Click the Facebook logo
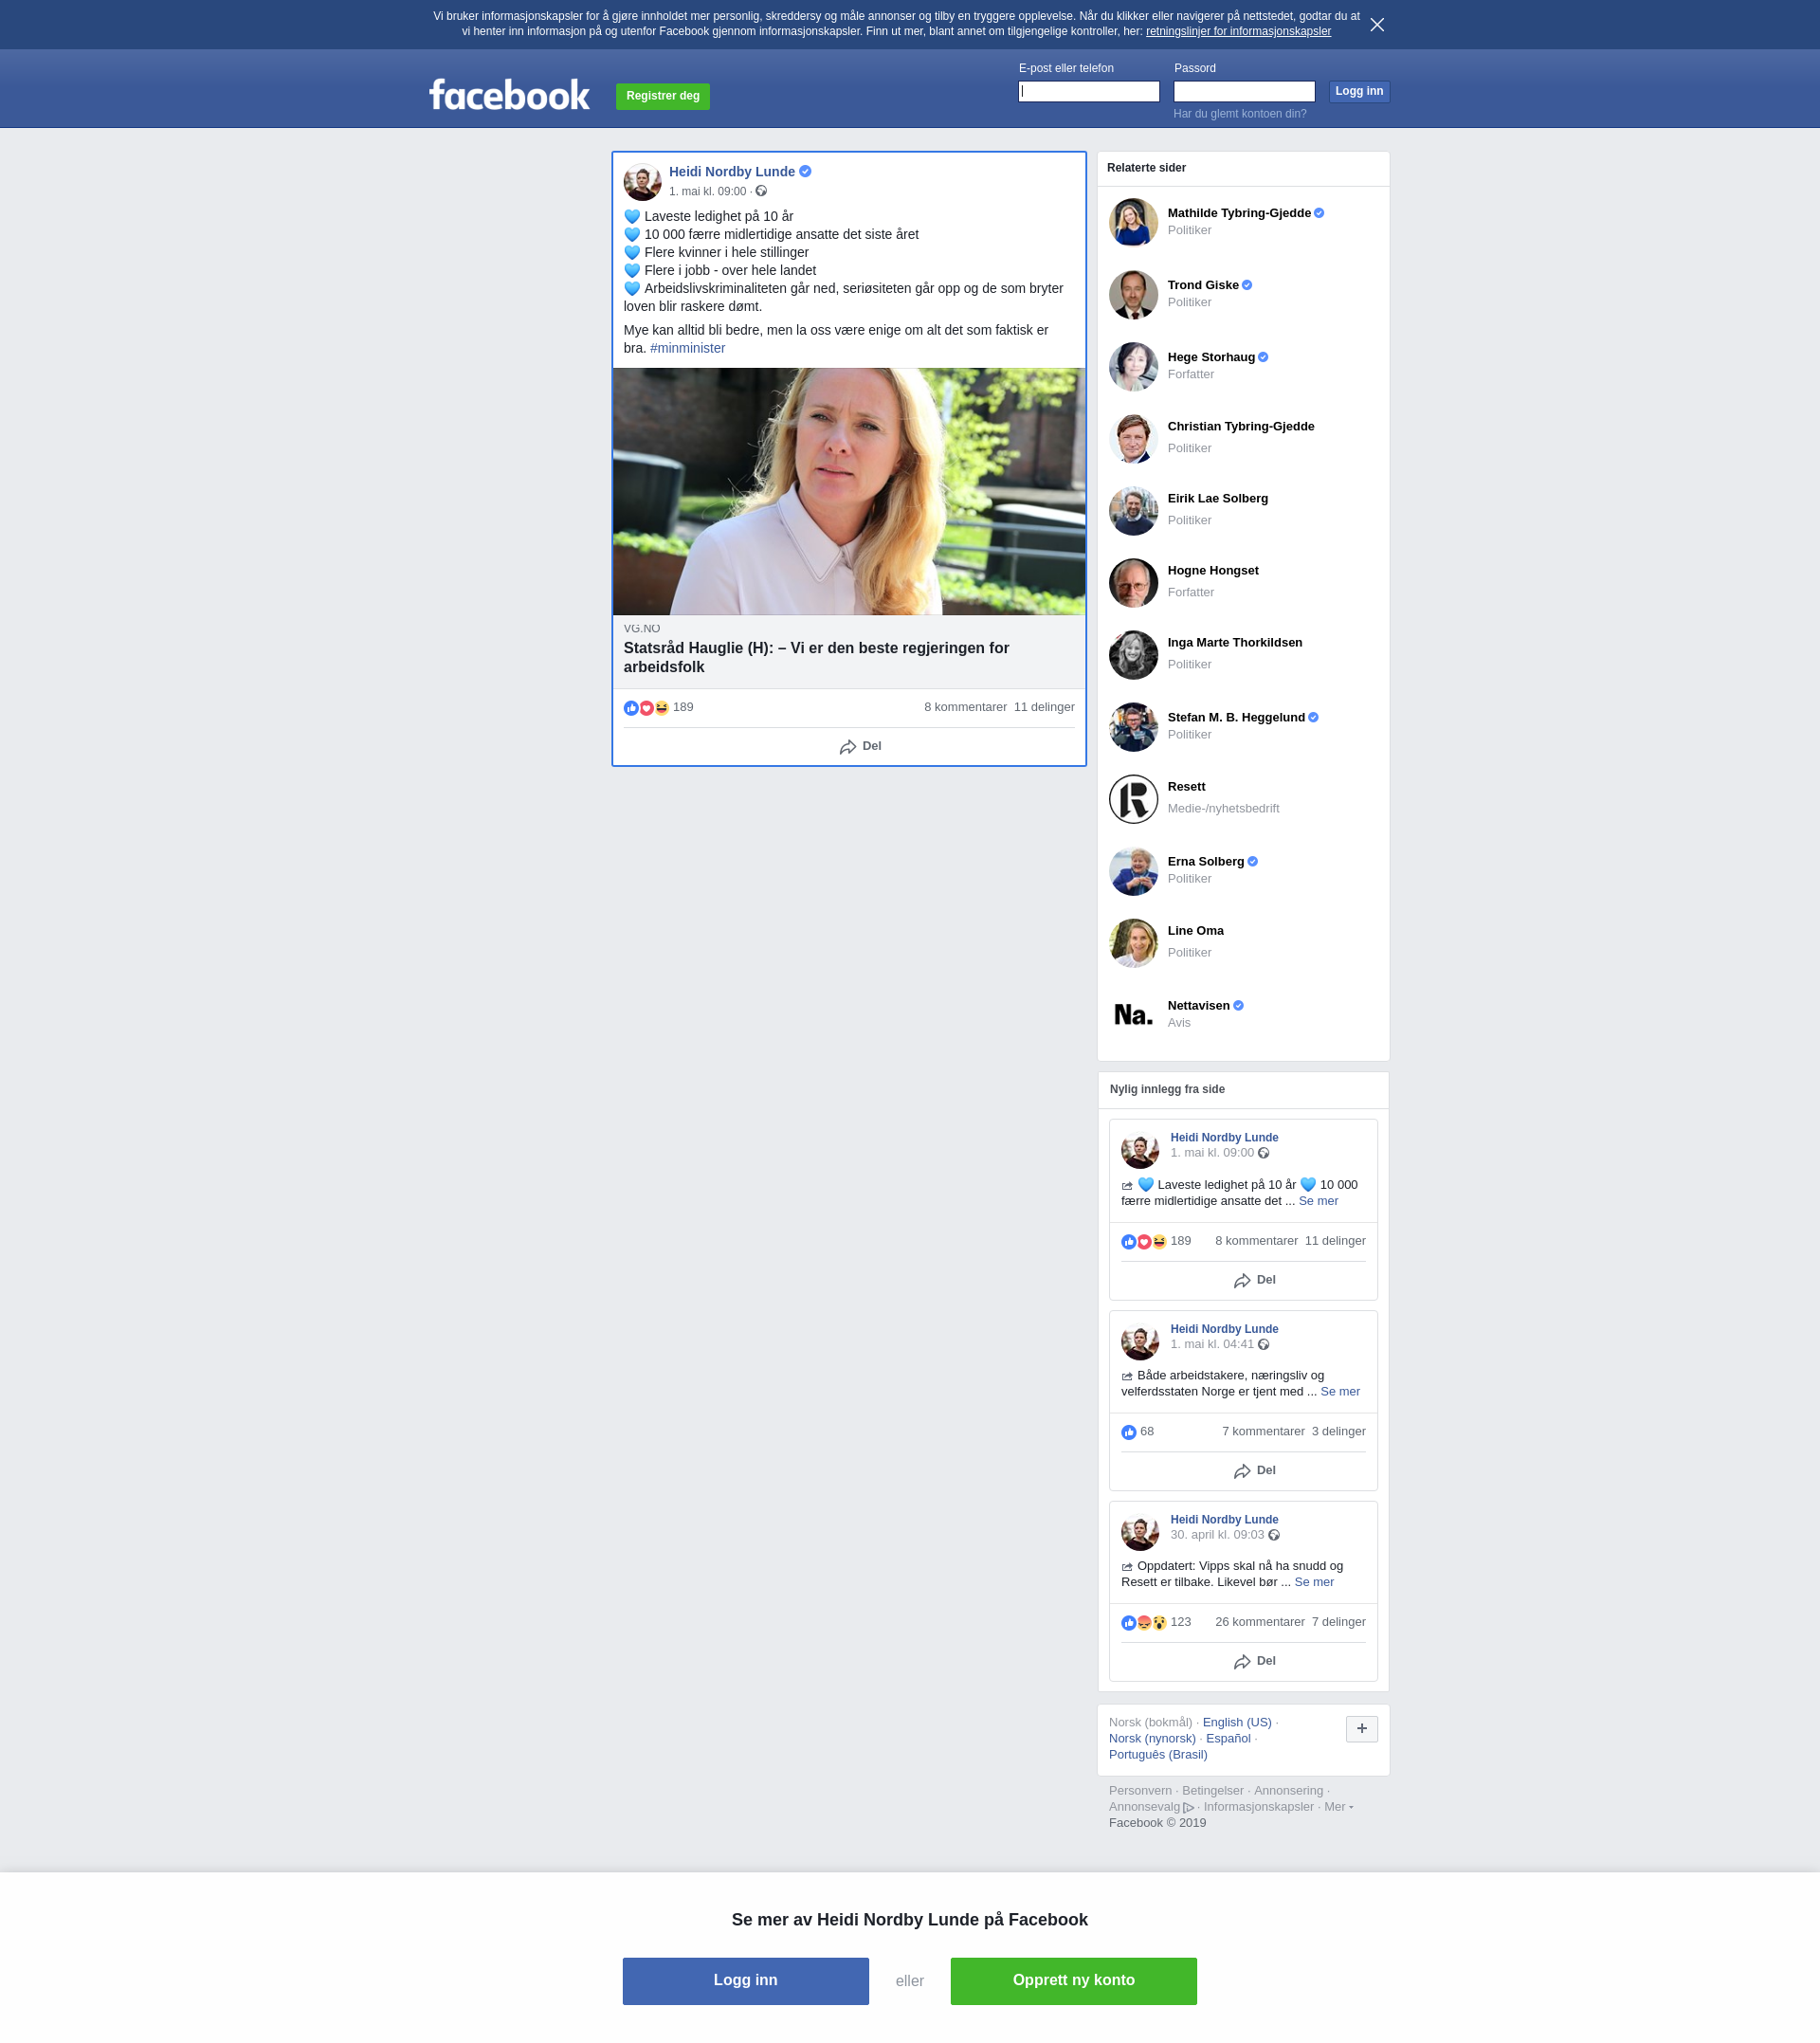This screenshot has height=2043, width=1820. coord(509,96)
